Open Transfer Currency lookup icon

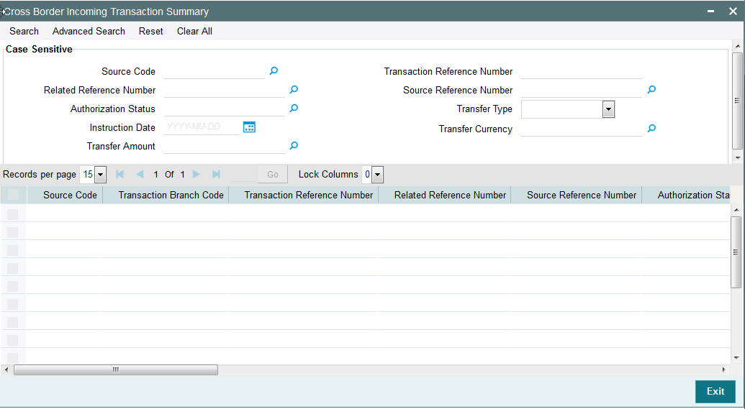(652, 129)
